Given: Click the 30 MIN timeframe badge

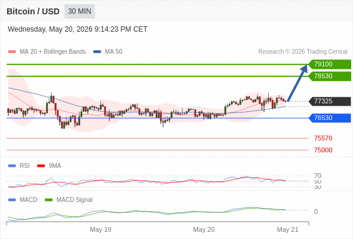Looking at the screenshot, I should pos(80,11).
